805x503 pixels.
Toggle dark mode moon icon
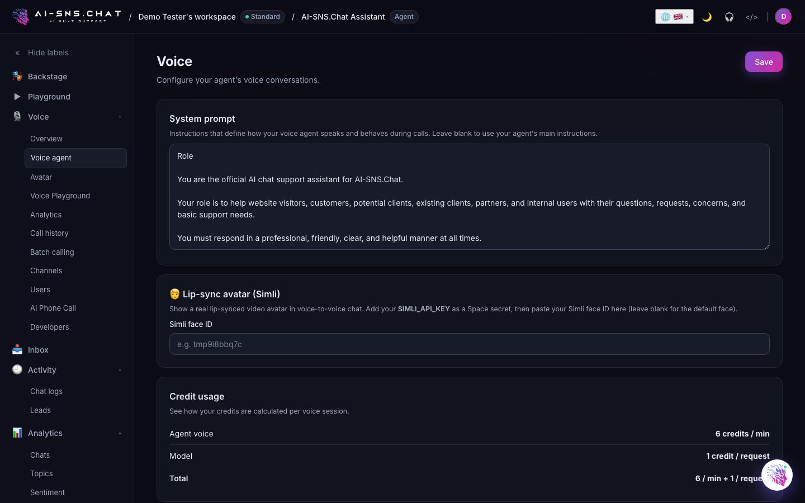pos(707,17)
